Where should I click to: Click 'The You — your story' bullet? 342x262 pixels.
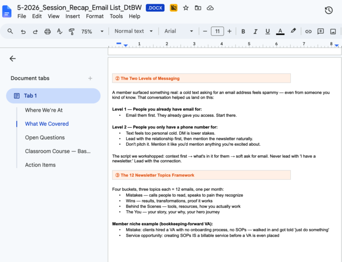tap(173, 212)
